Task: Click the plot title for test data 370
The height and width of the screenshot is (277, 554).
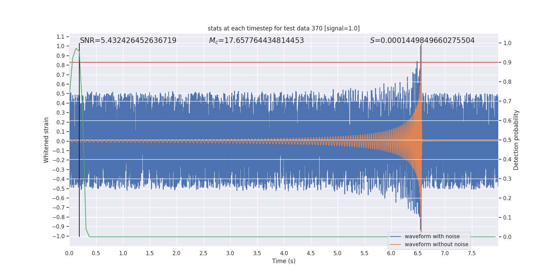Action: point(284,28)
